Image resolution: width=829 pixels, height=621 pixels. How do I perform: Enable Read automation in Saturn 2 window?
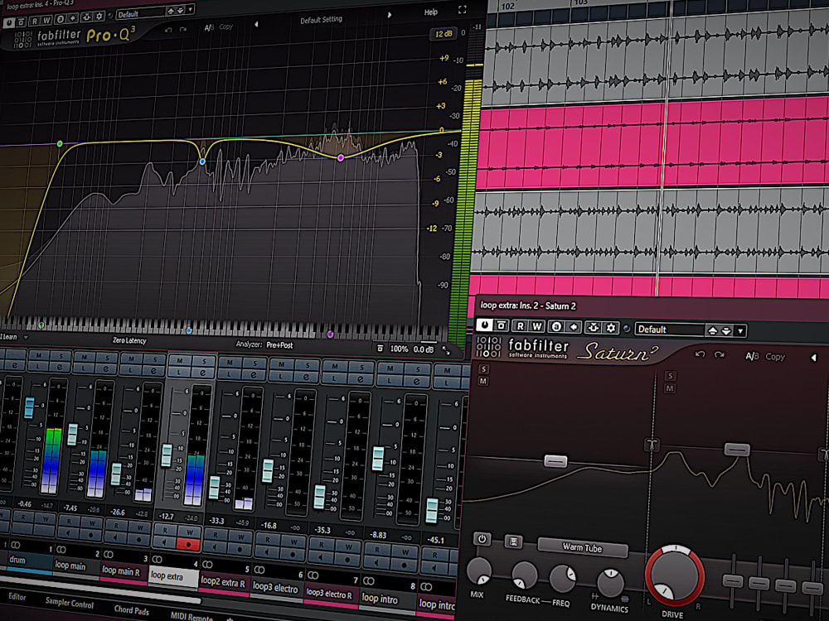coord(521,326)
